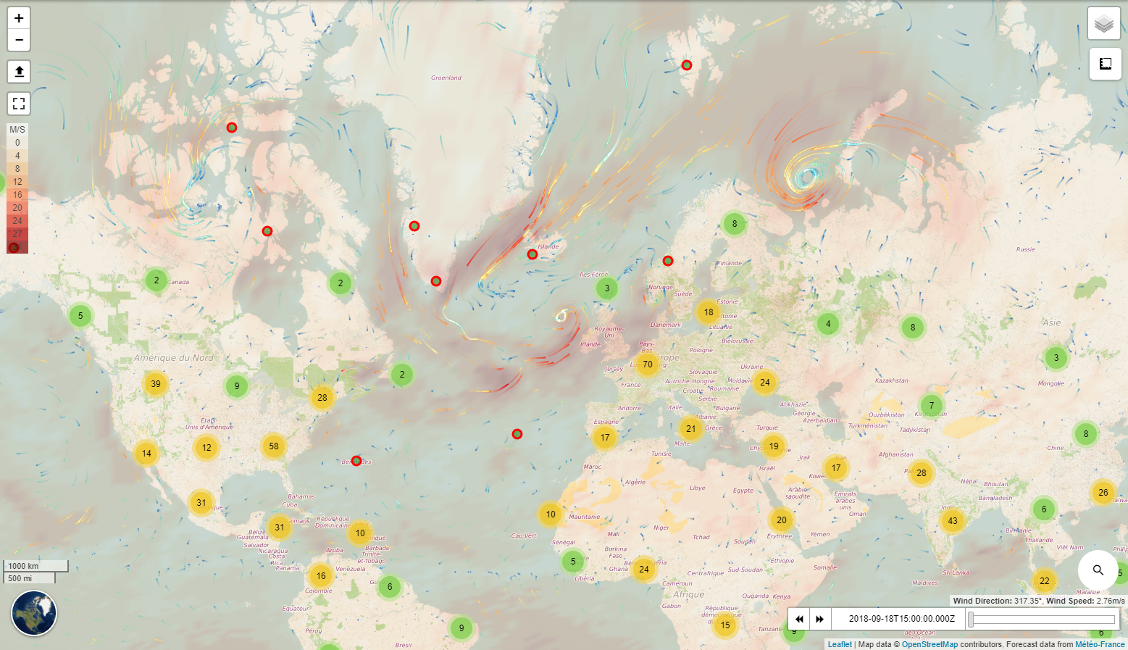Open the panel icon below the layers button
The height and width of the screenshot is (650, 1128).
[x=1106, y=64]
